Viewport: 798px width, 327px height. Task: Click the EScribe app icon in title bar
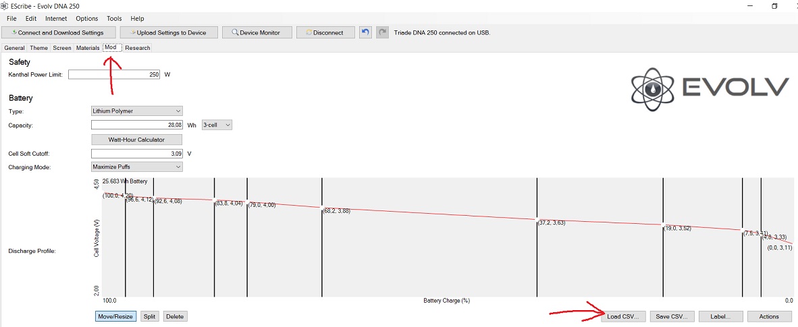tap(5, 6)
